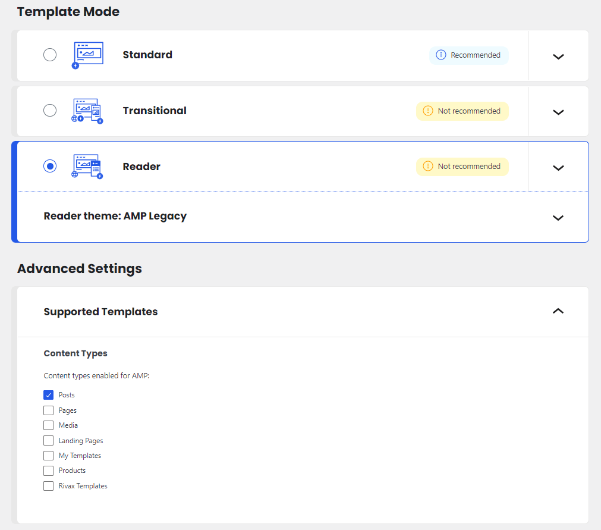The height and width of the screenshot is (530, 601).
Task: Expand the Reader theme: AMP Legacy section
Action: click(x=558, y=218)
